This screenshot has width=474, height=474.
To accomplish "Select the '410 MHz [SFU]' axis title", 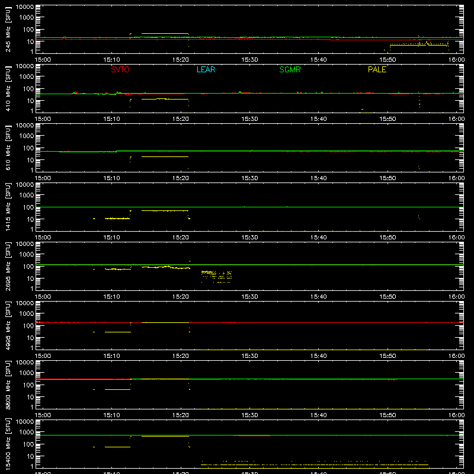I will 8,88.
